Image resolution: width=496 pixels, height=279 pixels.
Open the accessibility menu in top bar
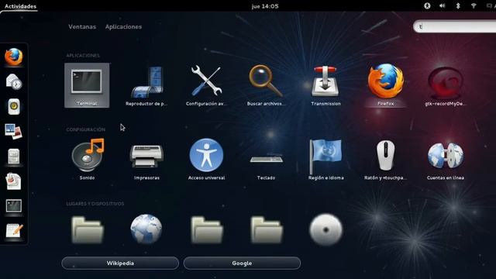pyautogui.click(x=427, y=5)
